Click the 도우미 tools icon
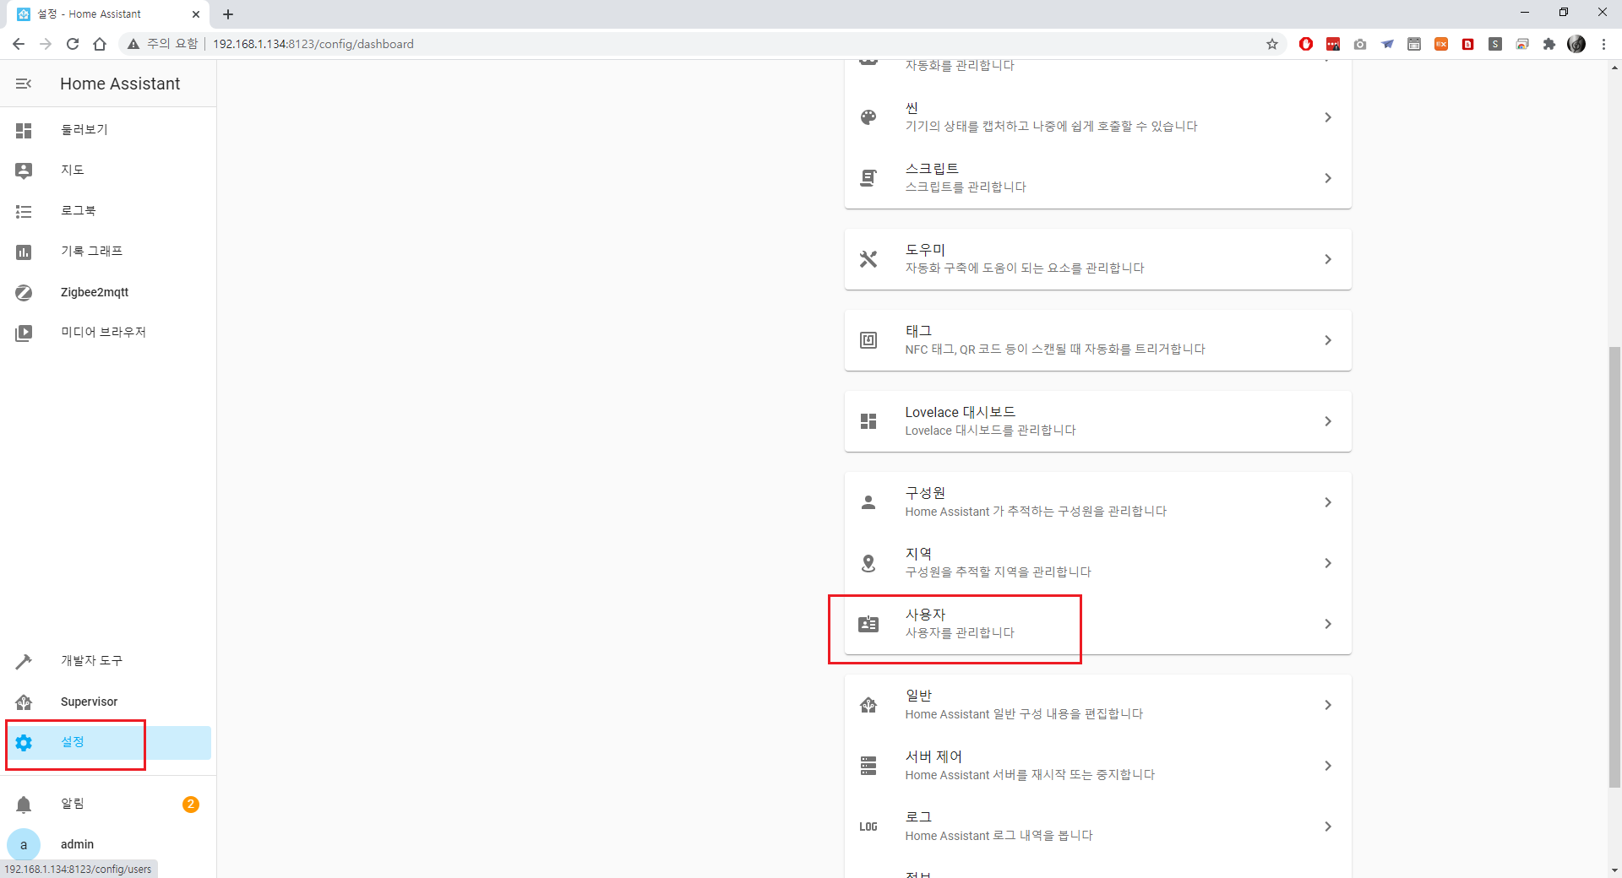The image size is (1622, 878). click(868, 259)
